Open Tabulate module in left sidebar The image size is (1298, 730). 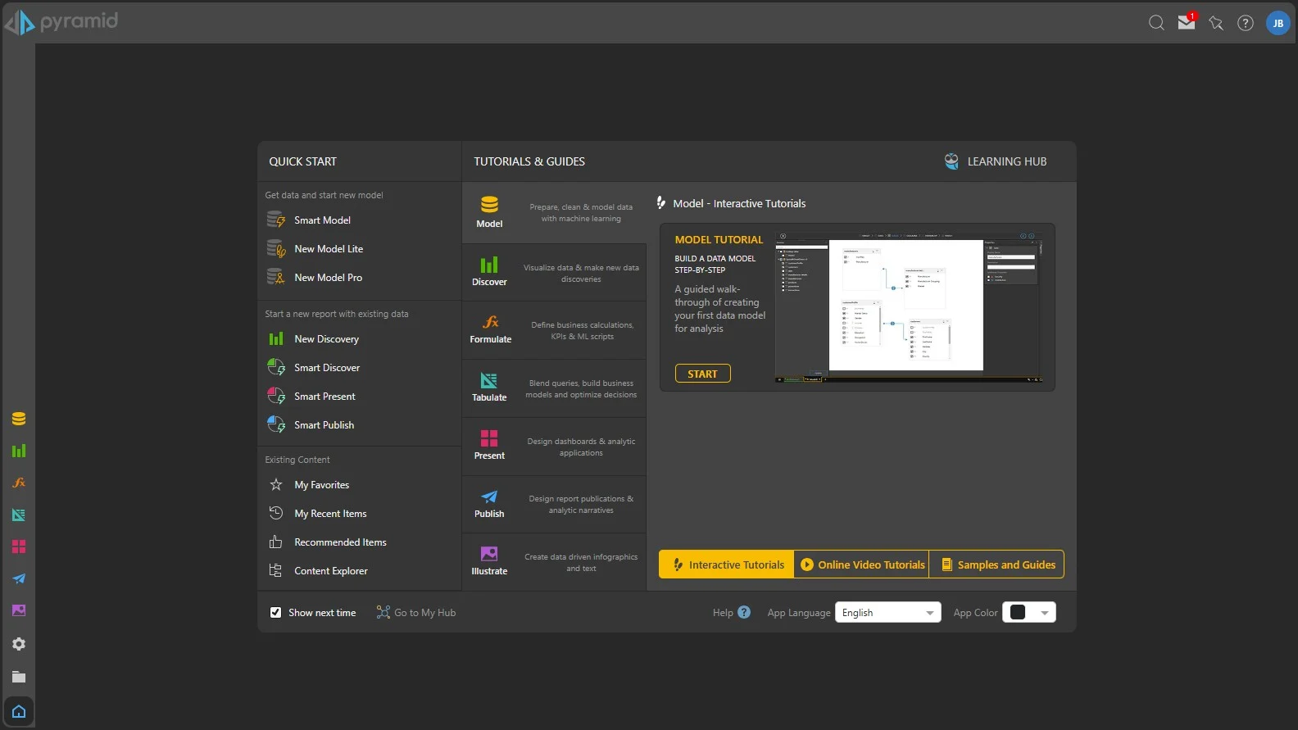click(x=19, y=515)
